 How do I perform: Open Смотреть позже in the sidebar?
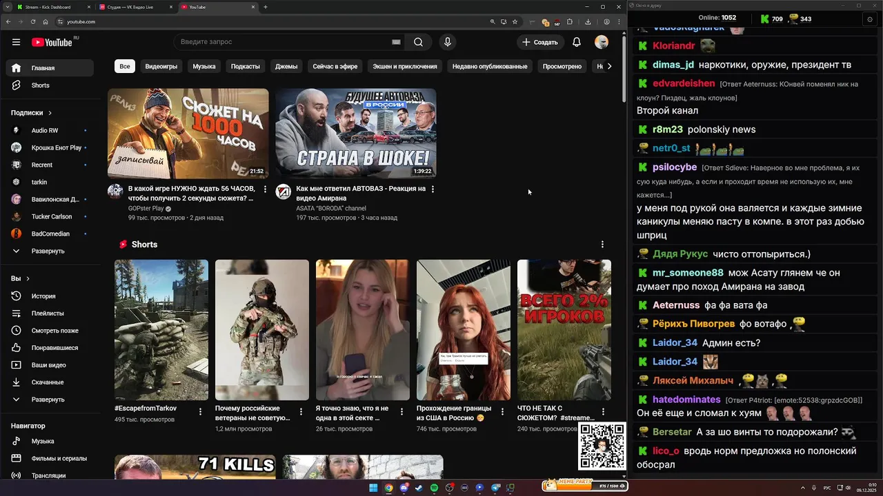50,331
